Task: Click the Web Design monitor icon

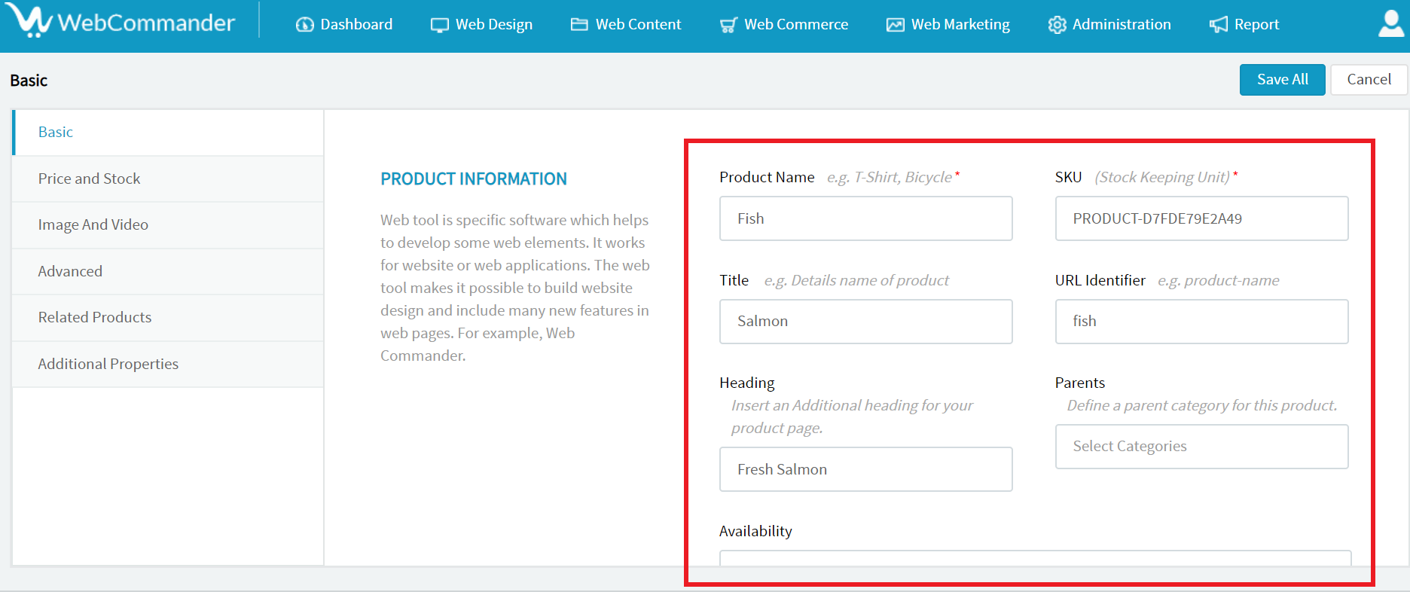Action: coord(439,25)
